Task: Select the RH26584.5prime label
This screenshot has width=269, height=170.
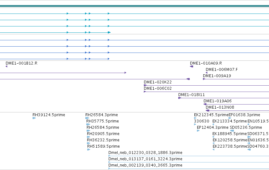Action: (103, 127)
